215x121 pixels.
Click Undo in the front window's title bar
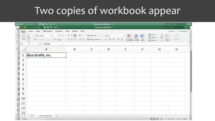(x=51, y=27)
